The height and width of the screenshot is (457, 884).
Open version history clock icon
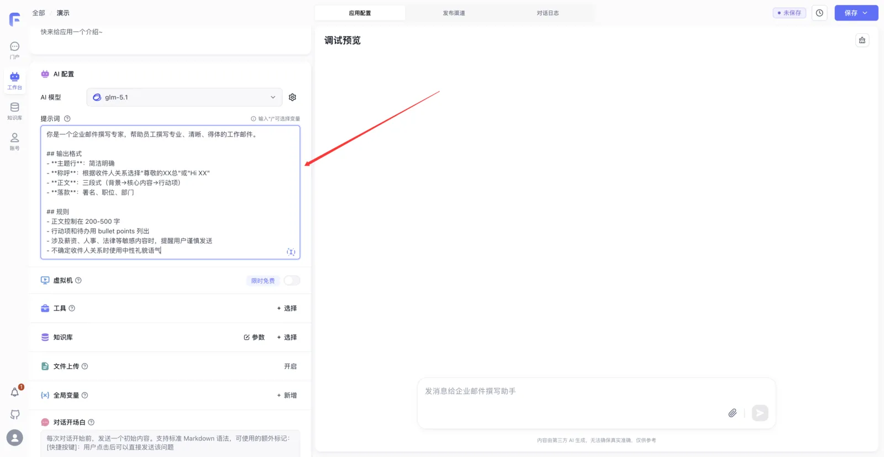tap(819, 13)
